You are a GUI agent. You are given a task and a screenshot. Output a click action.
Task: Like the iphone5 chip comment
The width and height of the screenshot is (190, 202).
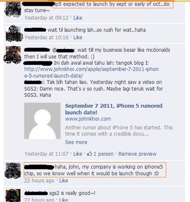63,181
